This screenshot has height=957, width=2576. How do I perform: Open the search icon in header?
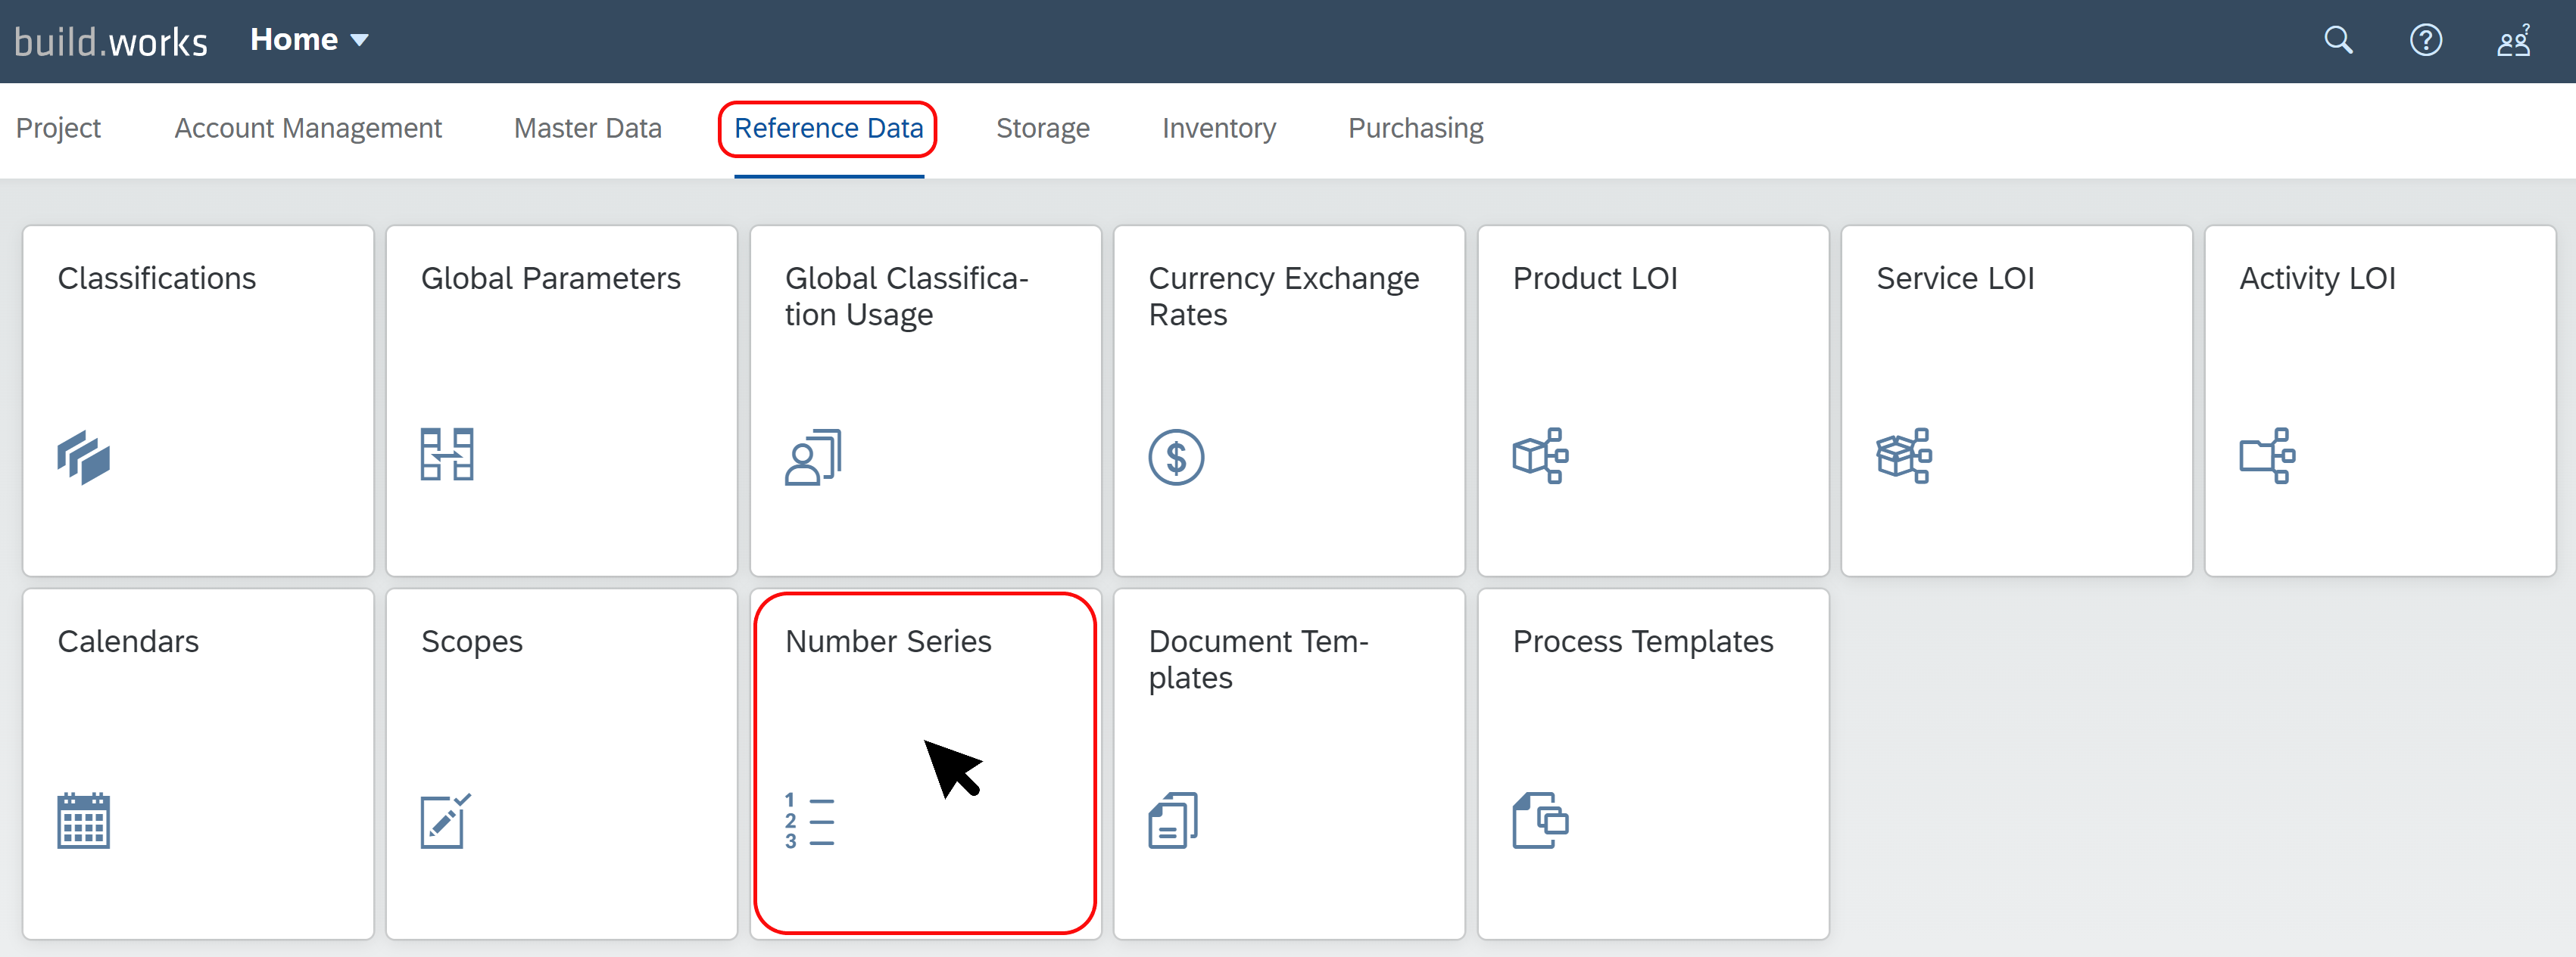(2337, 40)
